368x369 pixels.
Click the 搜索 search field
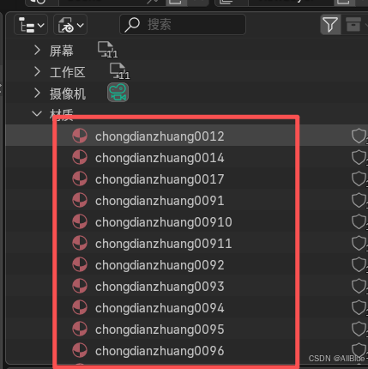[x=183, y=25]
